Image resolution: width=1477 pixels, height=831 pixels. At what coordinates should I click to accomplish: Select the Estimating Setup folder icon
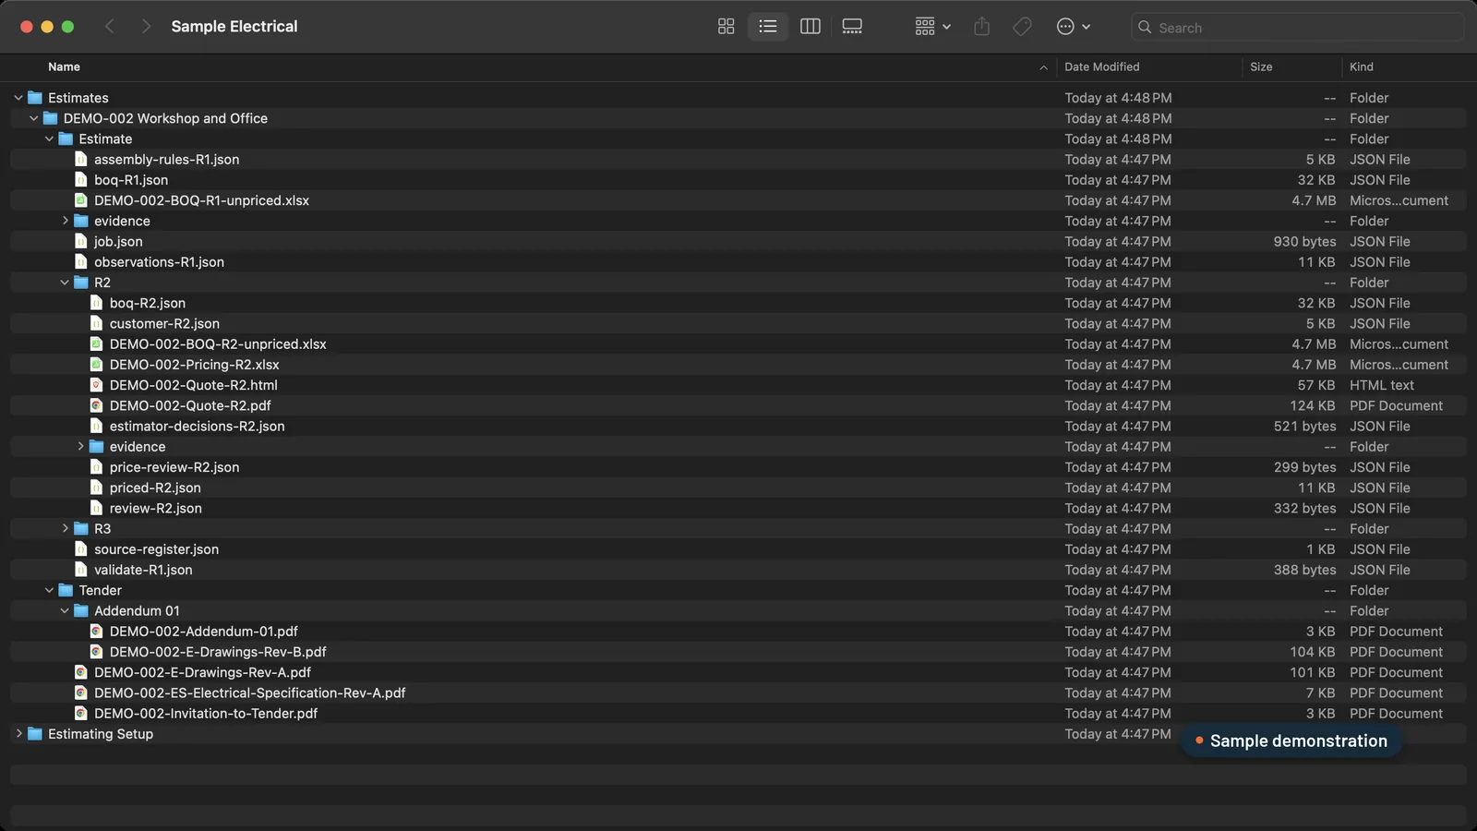pyautogui.click(x=35, y=733)
